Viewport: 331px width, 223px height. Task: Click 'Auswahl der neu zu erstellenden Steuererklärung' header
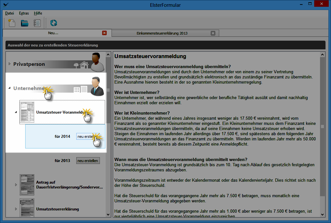tap(53, 45)
